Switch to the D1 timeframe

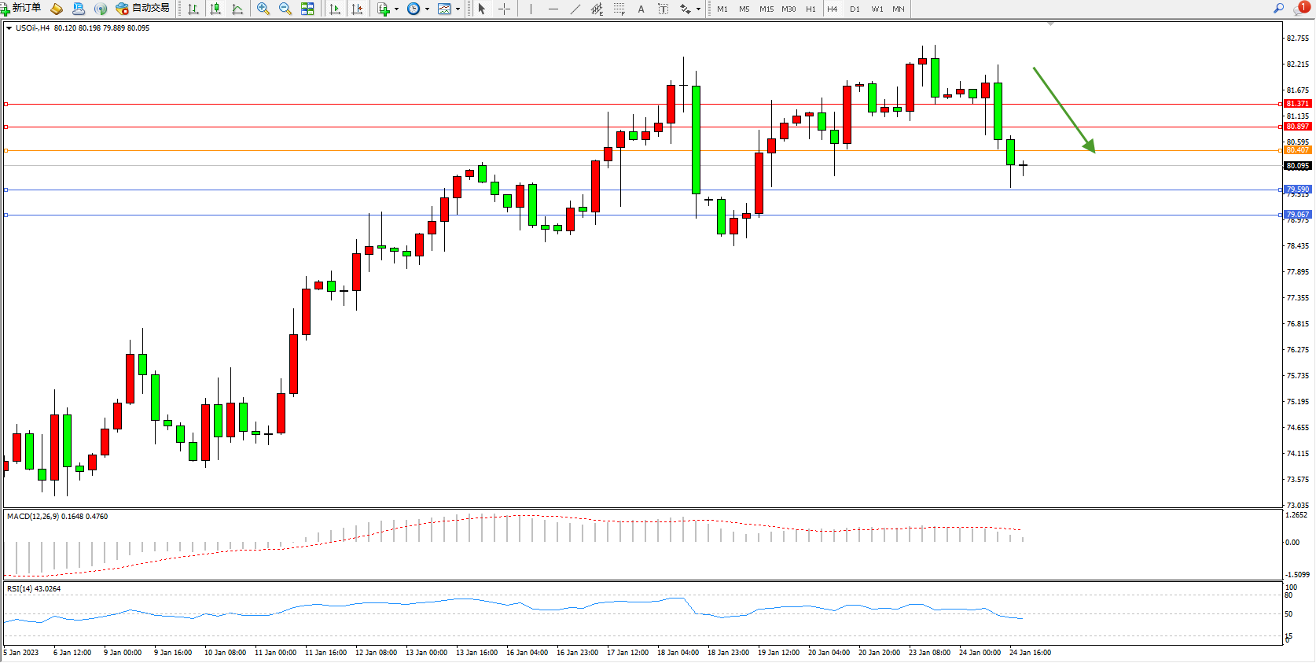click(855, 9)
